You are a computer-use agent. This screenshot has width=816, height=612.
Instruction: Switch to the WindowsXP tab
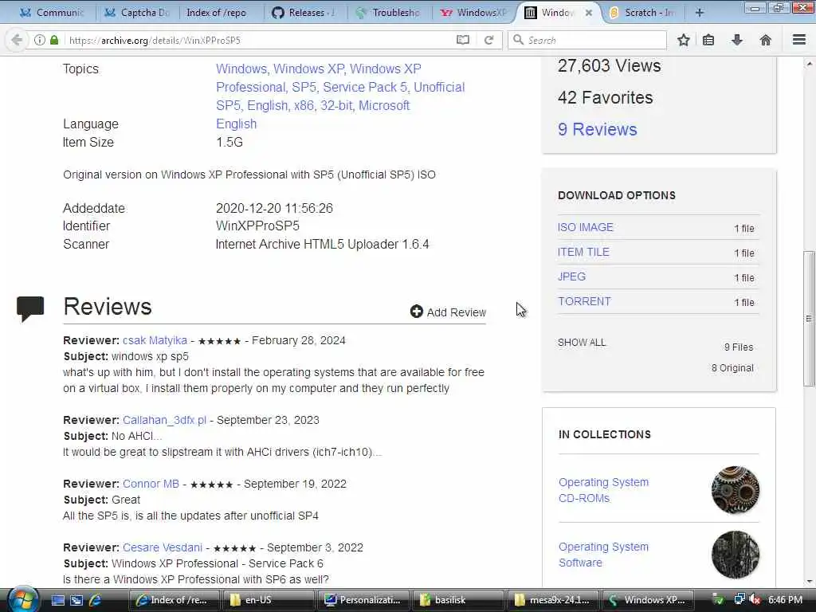pos(473,13)
